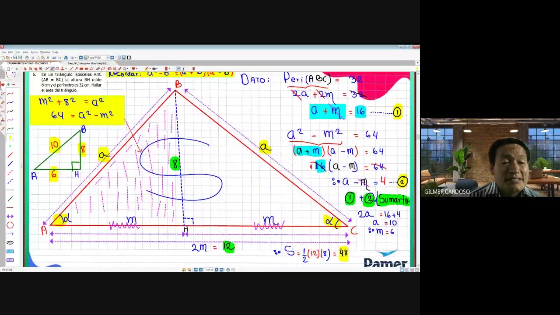The height and width of the screenshot is (315, 560).
Task: Open the Tool menu
Action: click(17, 52)
